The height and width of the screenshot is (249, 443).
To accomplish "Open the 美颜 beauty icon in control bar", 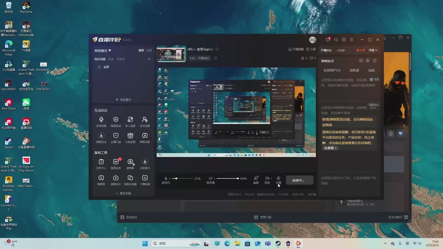I will tap(256, 178).
